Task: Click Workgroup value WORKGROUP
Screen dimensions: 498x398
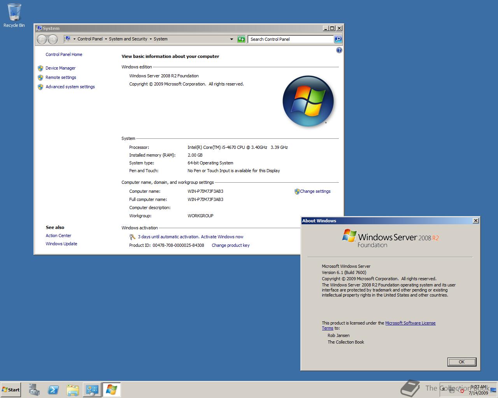Action: [x=200, y=216]
